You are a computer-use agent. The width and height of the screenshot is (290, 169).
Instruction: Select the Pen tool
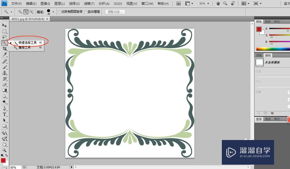4,108
